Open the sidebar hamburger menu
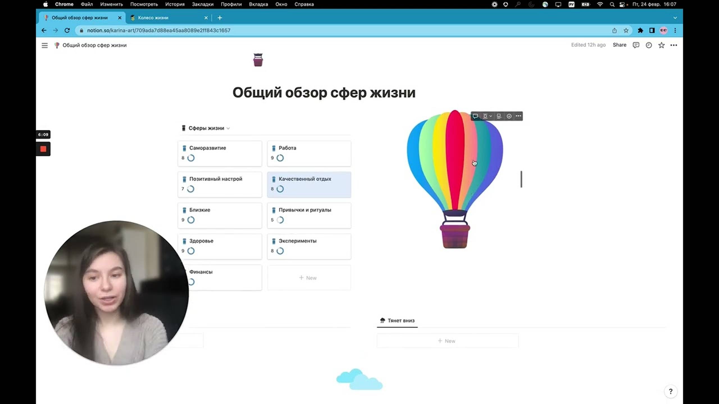 [x=45, y=45]
